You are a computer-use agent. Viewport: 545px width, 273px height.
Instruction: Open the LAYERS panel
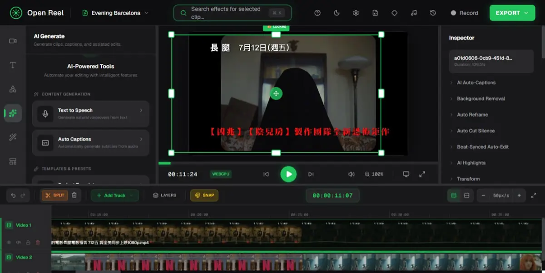coord(164,195)
